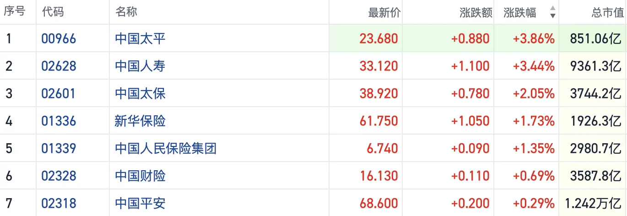This screenshot has width=627, height=216.
Task: Click the 序号 column header
Action: click(x=15, y=12)
